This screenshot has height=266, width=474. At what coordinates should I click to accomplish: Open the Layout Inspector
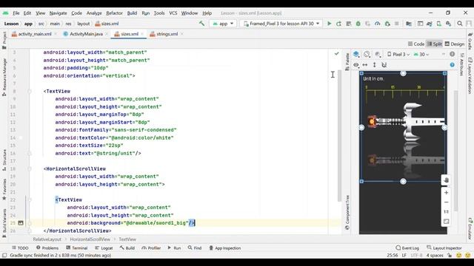[x=444, y=248]
